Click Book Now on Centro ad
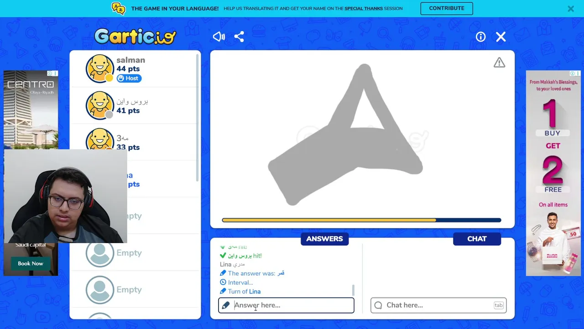This screenshot has width=584, height=329. tap(31, 264)
